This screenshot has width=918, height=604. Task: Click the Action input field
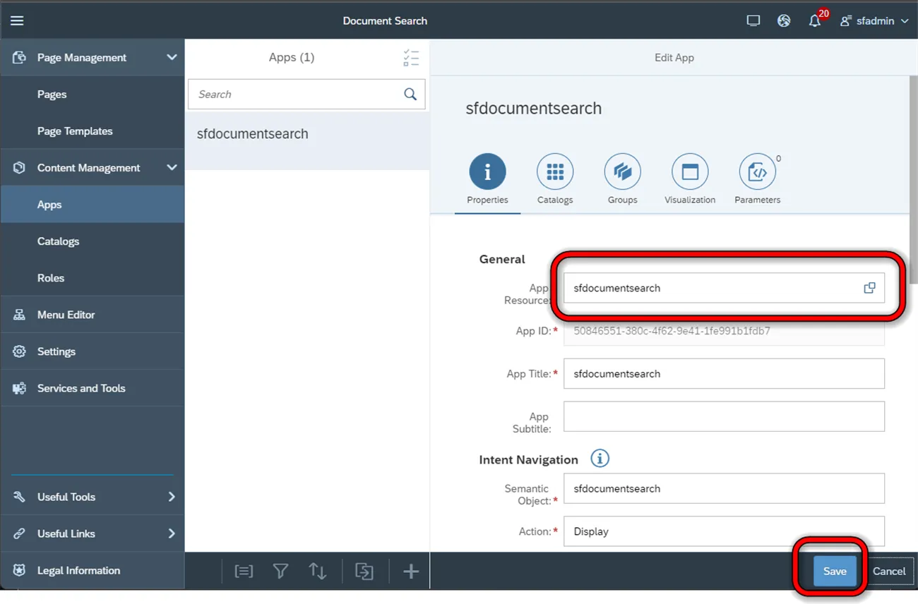tap(724, 531)
